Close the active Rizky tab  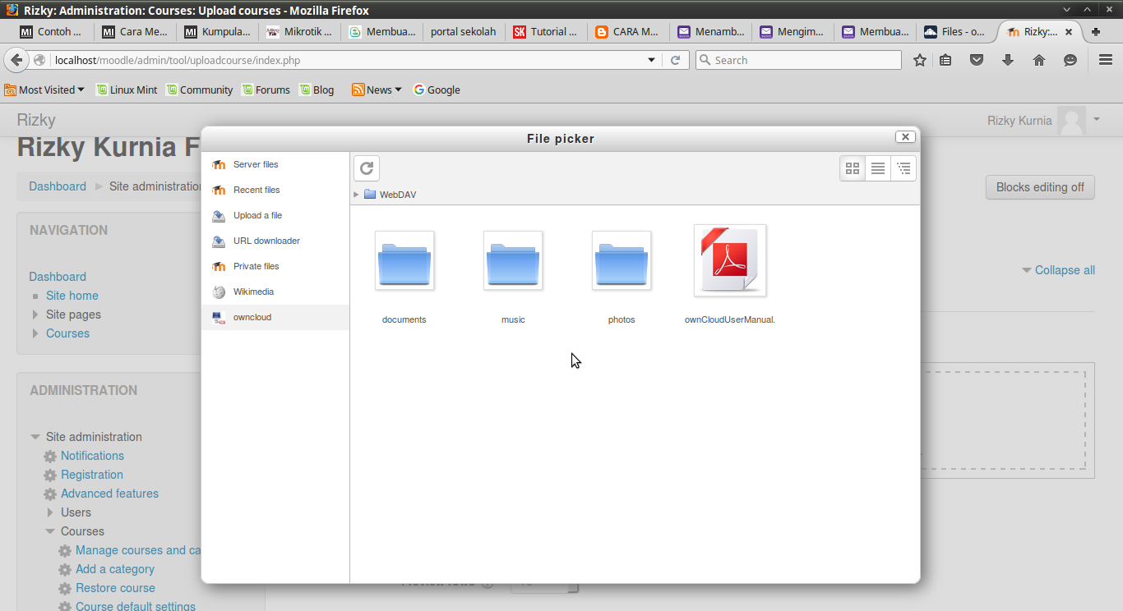pyautogui.click(x=1069, y=32)
